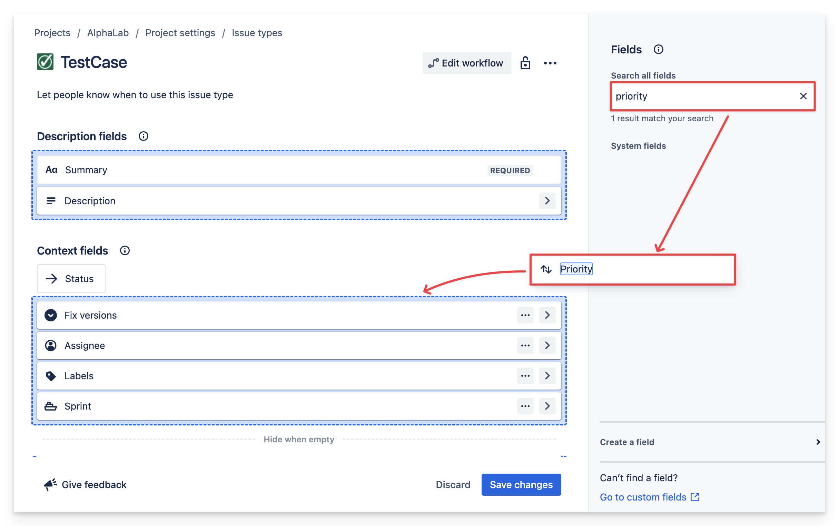Click the lock icon beside Edit workflow
839x526 pixels.
click(x=525, y=63)
